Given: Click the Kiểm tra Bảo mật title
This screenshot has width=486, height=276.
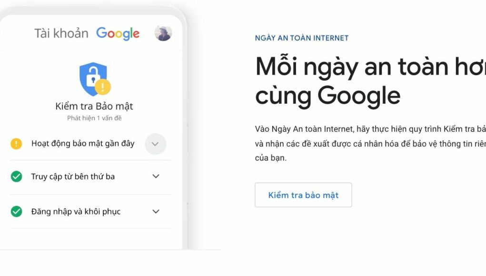Looking at the screenshot, I should pyautogui.click(x=94, y=106).
